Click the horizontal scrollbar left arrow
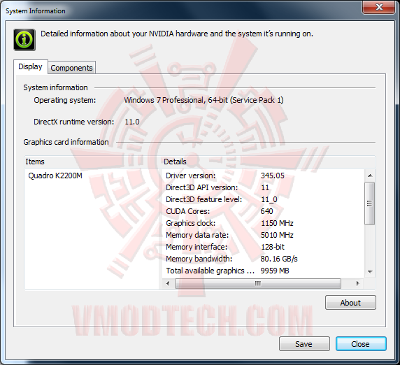The height and width of the screenshot is (365, 400). point(168,283)
